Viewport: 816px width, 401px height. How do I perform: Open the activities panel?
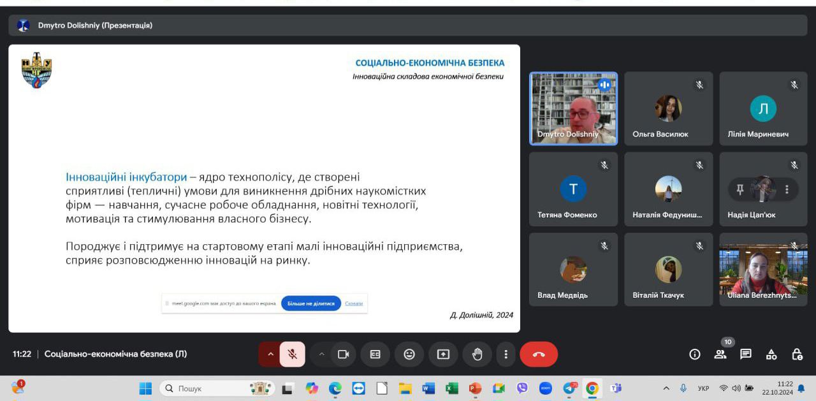tap(771, 354)
